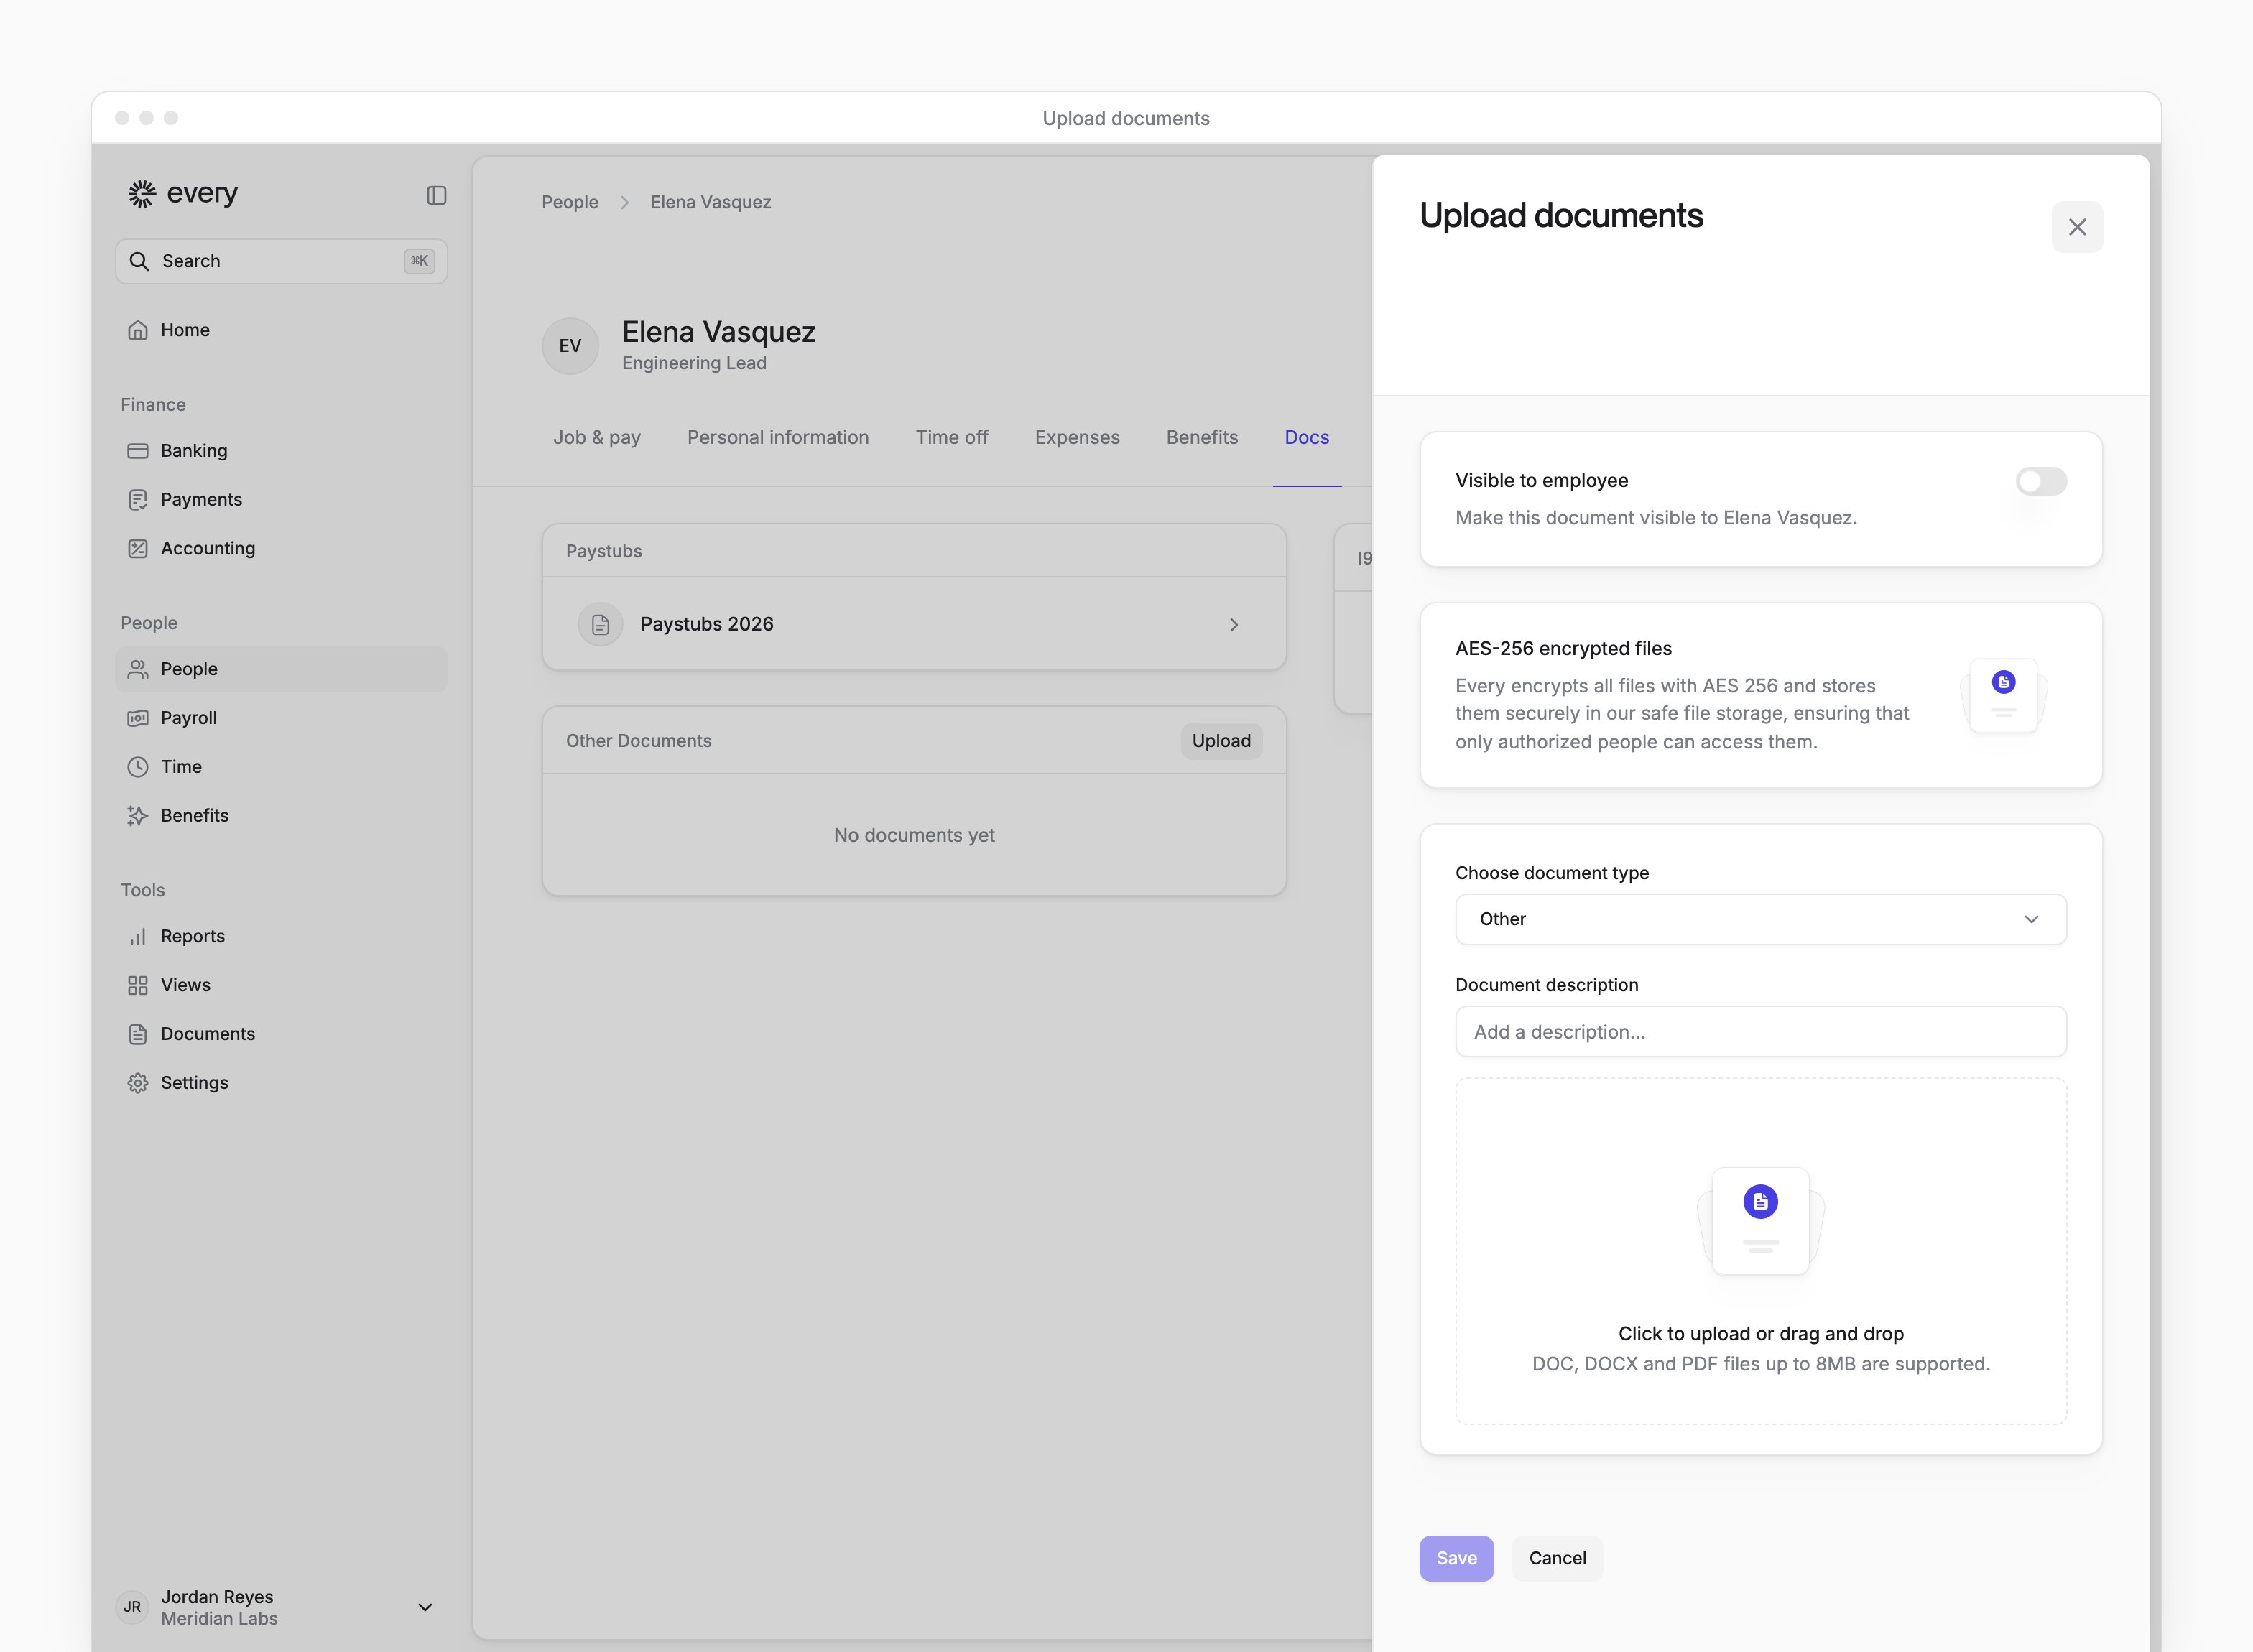Screen dimensions: 2253x1652
Task: Close the Upload documents panel
Action: click(2077, 227)
